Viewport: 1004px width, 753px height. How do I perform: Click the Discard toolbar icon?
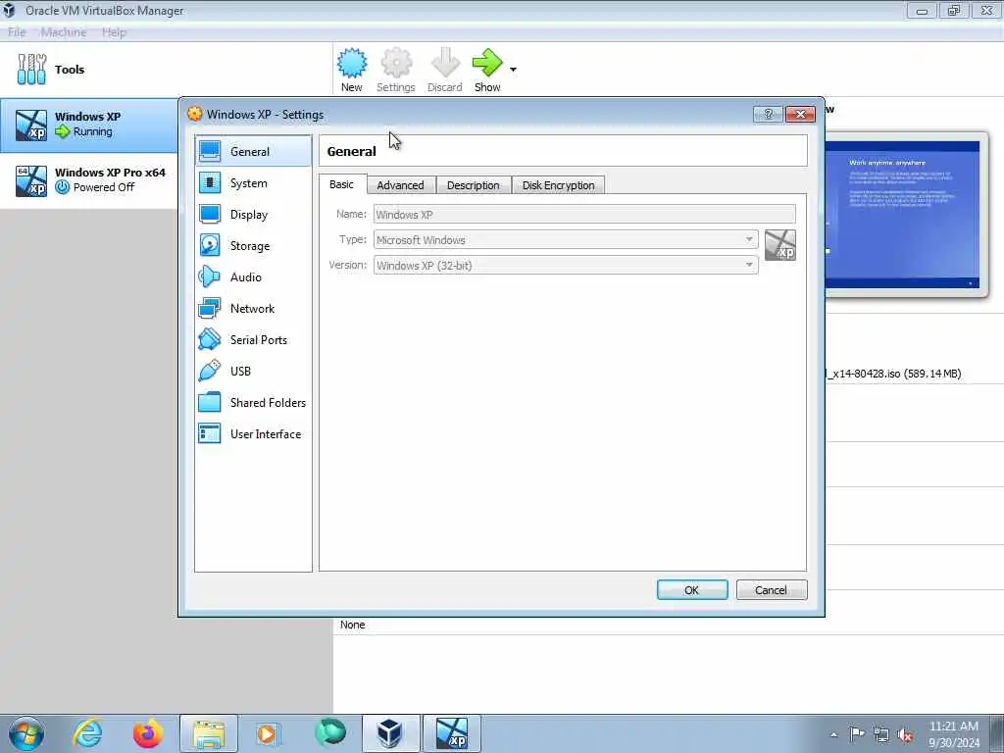coord(444,70)
